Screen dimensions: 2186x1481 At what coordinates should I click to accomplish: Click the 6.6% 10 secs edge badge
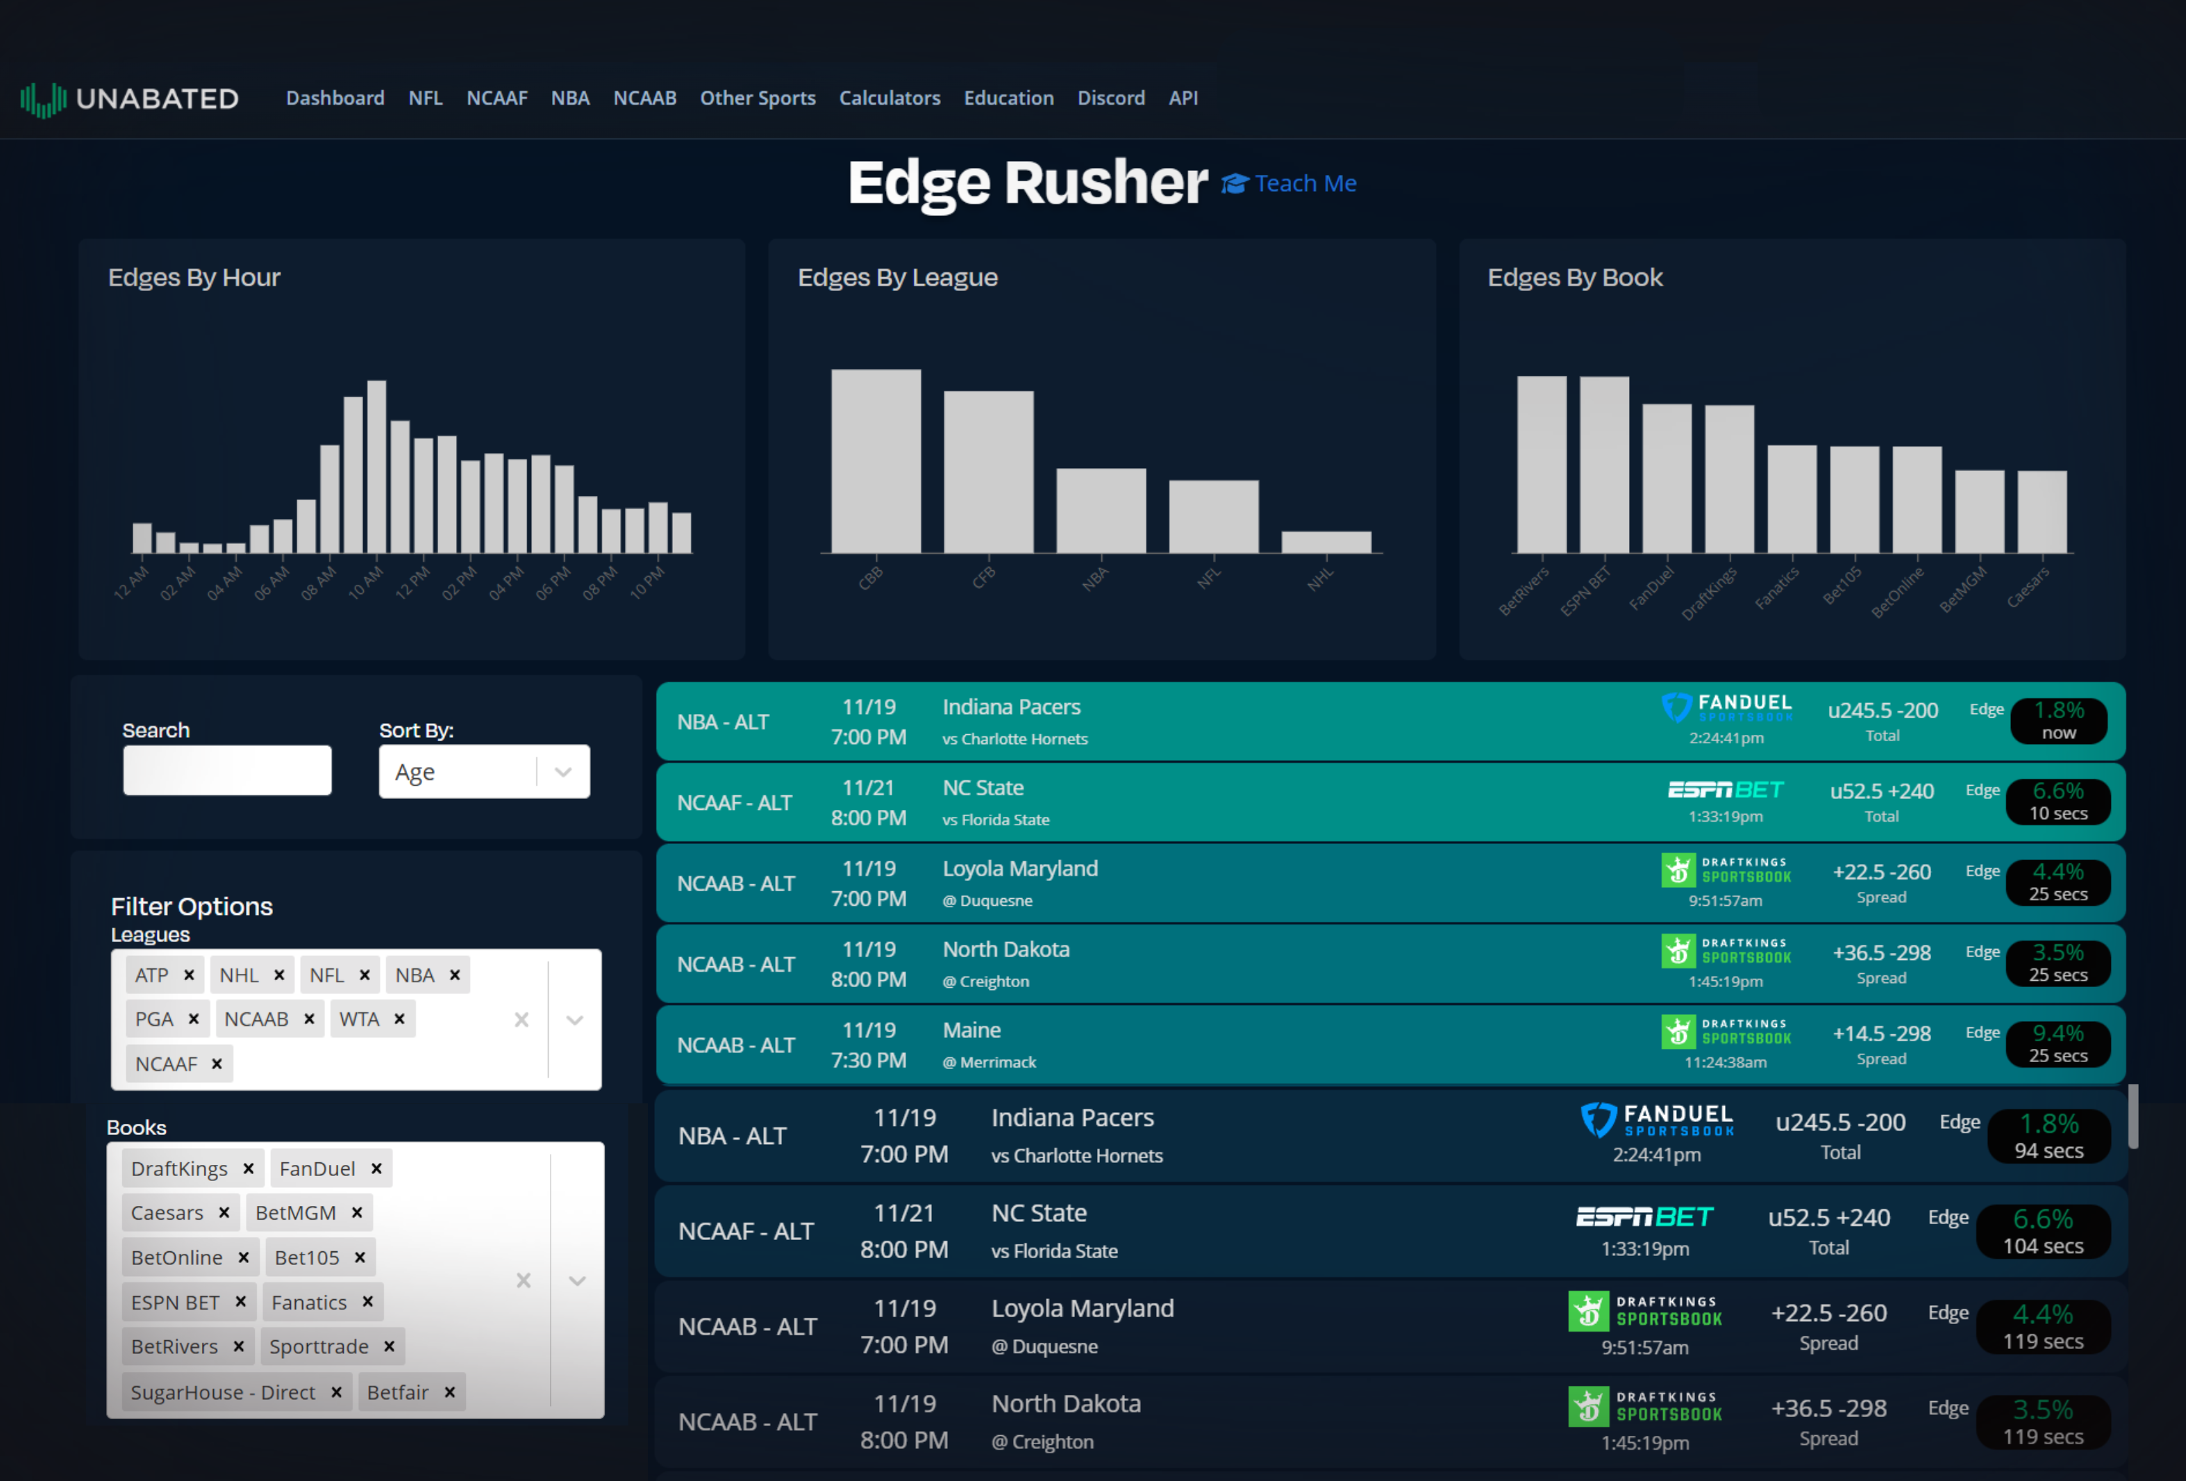tap(2058, 802)
